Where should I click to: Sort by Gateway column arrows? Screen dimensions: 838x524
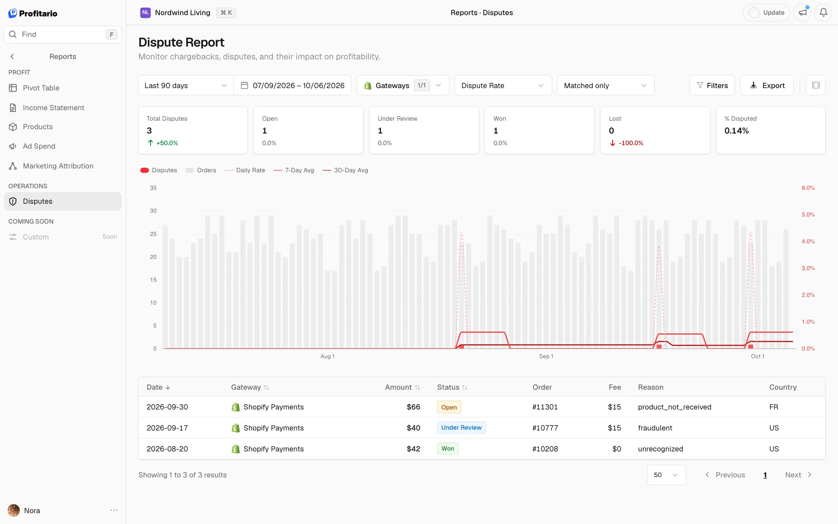(x=266, y=387)
